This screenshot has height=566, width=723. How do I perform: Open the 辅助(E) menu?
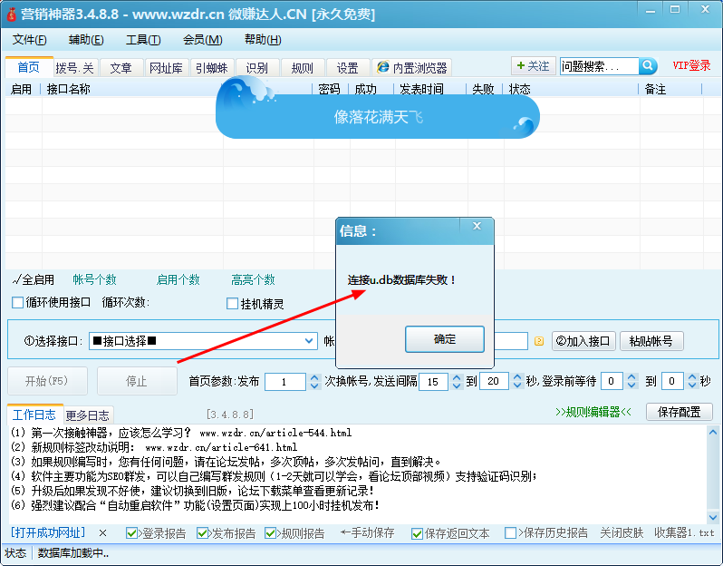pos(86,40)
